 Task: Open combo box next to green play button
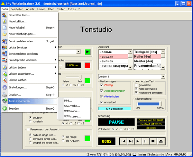click(78, 52)
